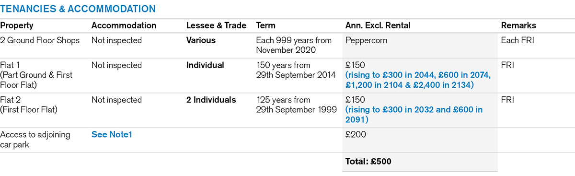The image size is (575, 176).
Task: Select the Property column header
Action: (17, 25)
